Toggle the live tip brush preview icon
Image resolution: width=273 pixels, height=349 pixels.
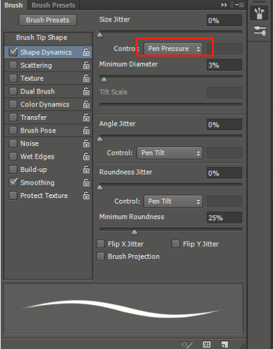[187, 345]
